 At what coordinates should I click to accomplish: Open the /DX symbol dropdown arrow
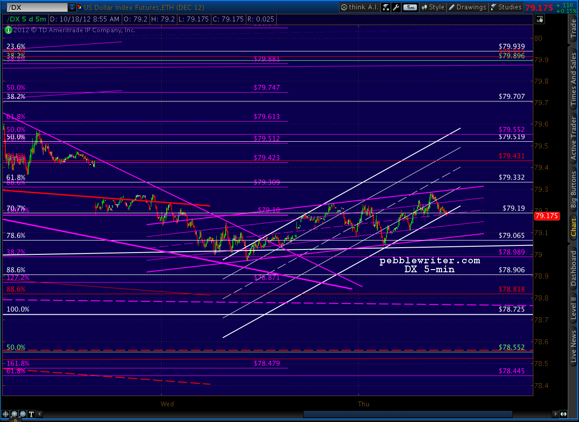tap(72, 7)
